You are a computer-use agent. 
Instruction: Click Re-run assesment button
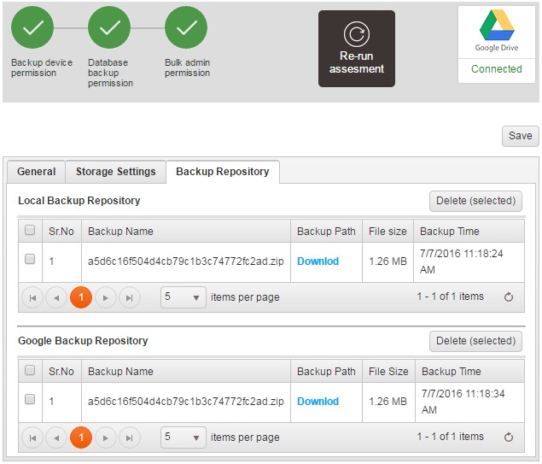click(357, 49)
